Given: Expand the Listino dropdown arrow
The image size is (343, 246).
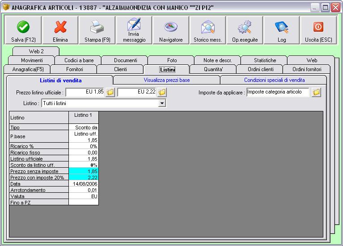Looking at the screenshot, I should (162, 103).
